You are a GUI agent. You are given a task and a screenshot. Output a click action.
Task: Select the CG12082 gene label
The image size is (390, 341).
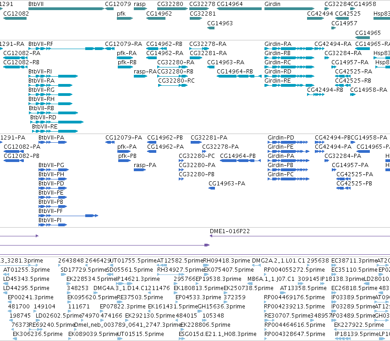click(x=16, y=13)
